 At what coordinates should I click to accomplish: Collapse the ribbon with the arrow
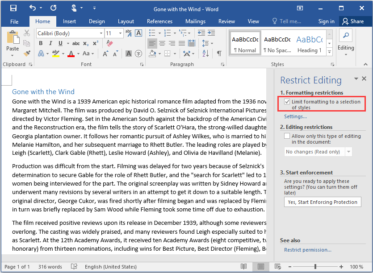click(365, 64)
